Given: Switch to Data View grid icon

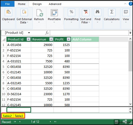Looking at the screenshot, I should [117, 122].
